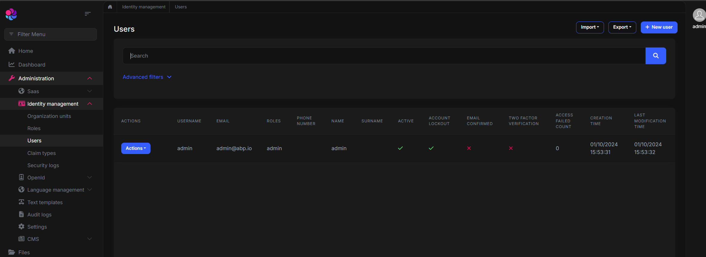Click the magnifier search button
706x257 pixels.
click(655, 56)
